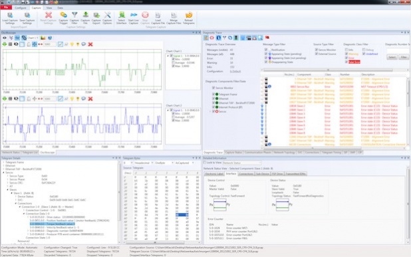This screenshot has height=257, width=411.
Task: Click the Select button beside Filter
Action: click(x=392, y=57)
